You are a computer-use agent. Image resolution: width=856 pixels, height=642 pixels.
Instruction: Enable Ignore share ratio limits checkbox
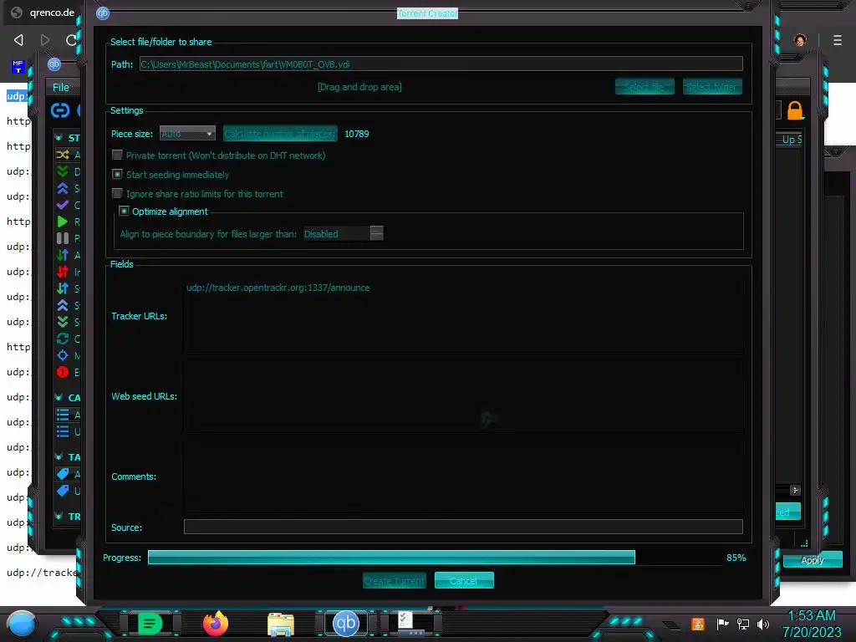117,193
